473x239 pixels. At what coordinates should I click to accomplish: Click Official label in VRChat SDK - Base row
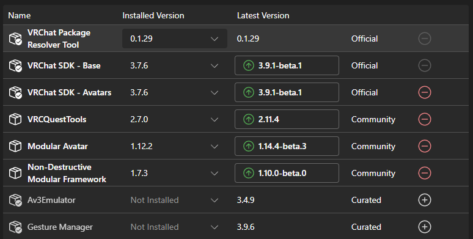coord(364,65)
